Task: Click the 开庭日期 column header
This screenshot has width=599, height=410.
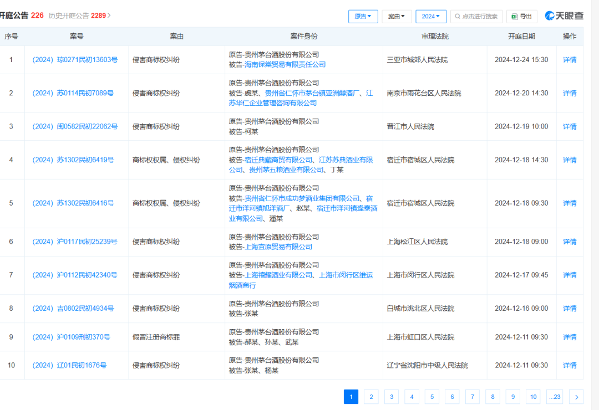Action: point(521,36)
